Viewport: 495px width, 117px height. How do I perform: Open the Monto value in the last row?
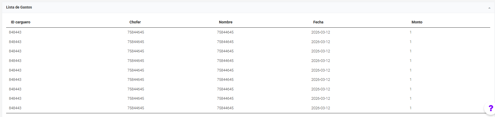point(411,108)
